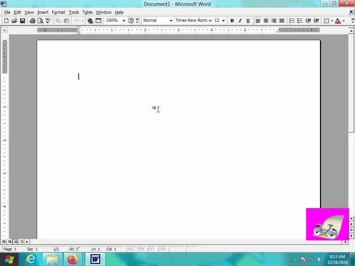Set Align Left paragraph alignment

point(258,21)
